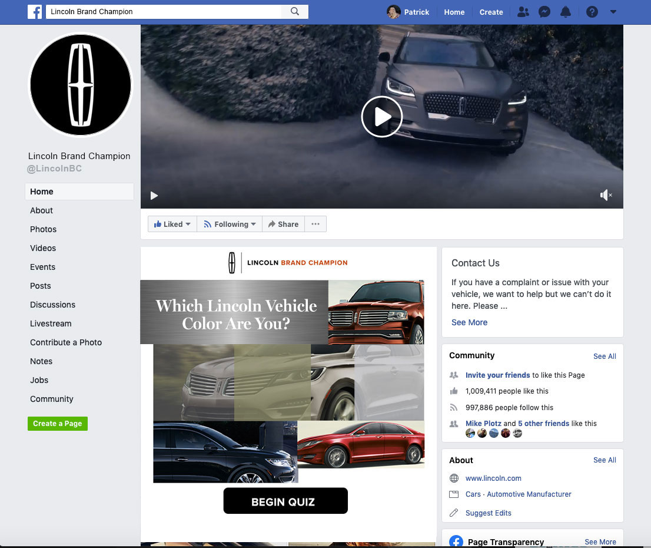Image resolution: width=651 pixels, height=548 pixels.
Task: Open the Jobs sidebar item
Action: click(x=39, y=380)
